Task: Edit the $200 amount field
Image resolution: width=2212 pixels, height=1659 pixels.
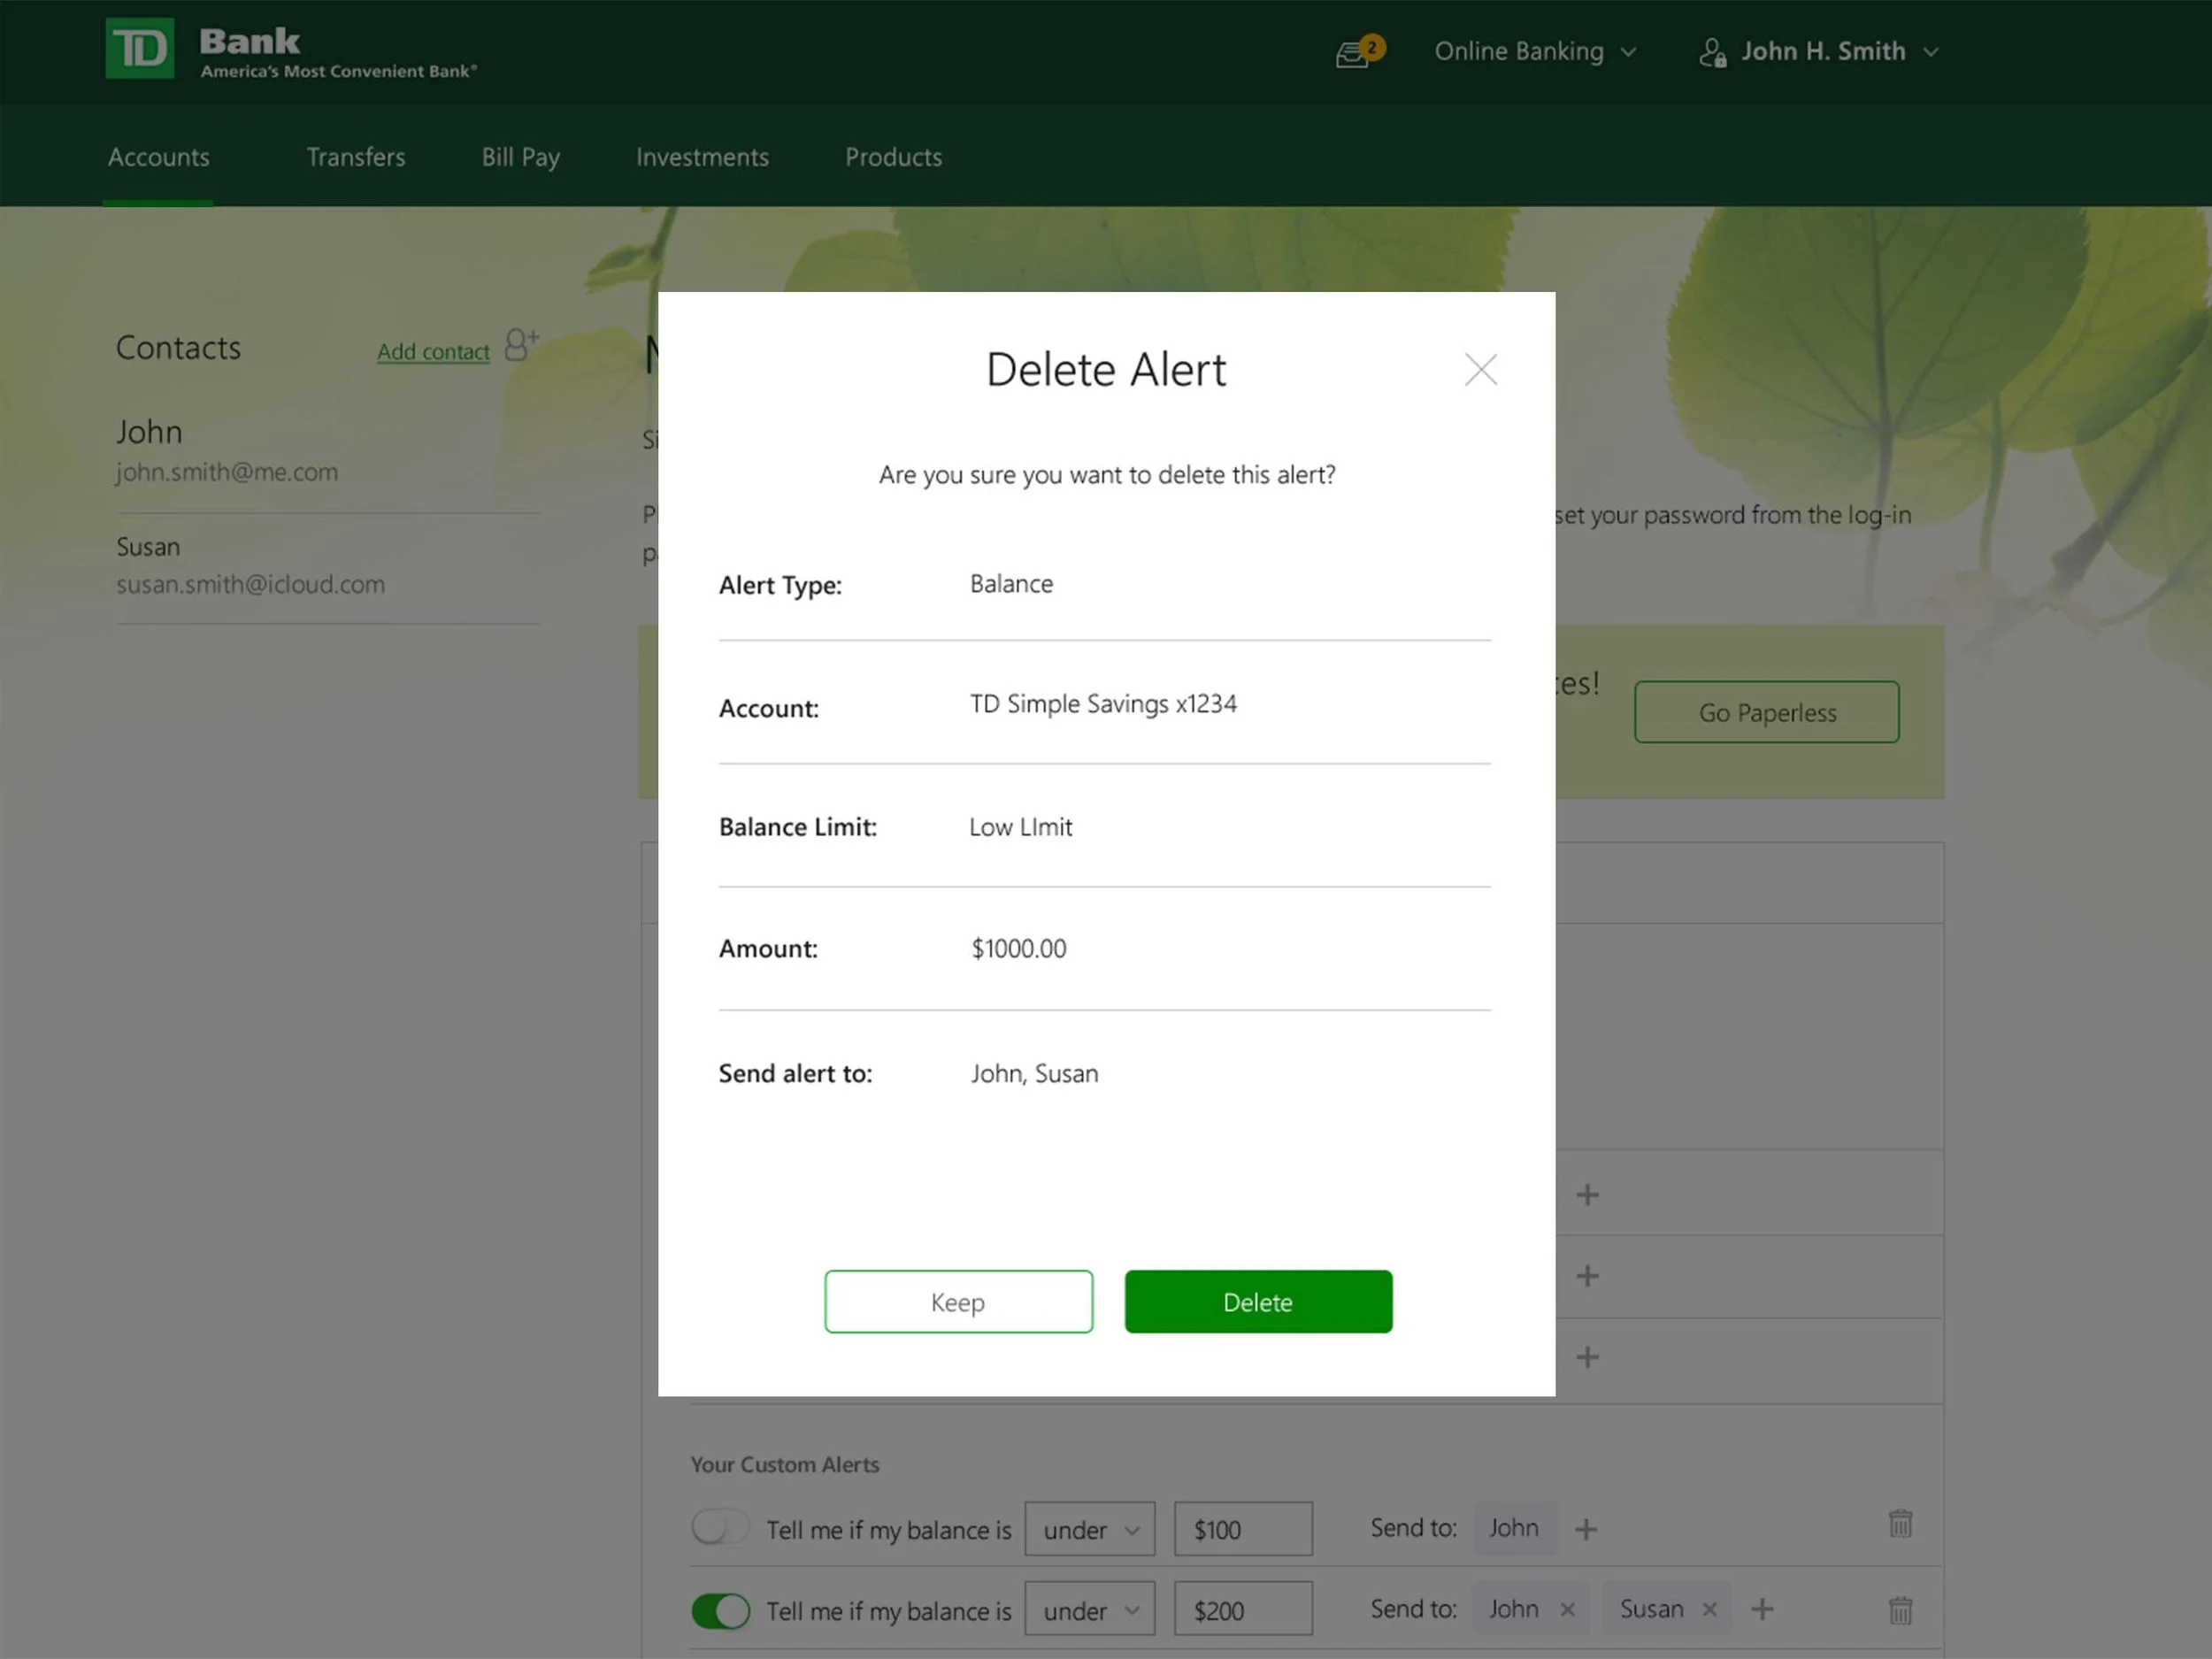Action: coord(1243,1609)
